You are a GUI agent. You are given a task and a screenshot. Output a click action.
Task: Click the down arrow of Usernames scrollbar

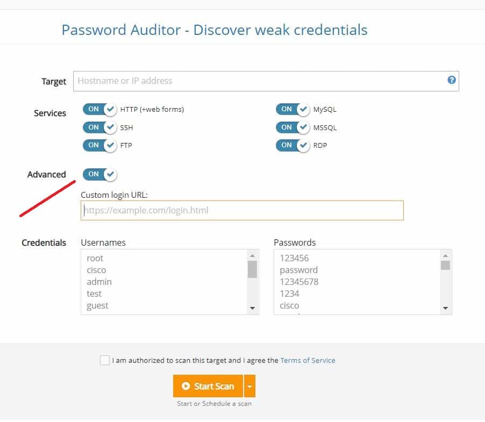click(253, 308)
